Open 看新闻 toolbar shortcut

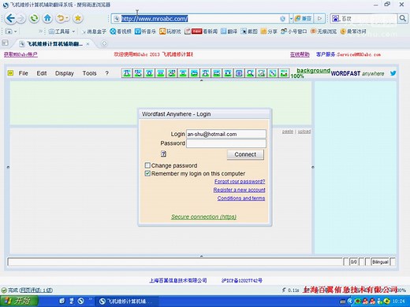[x=201, y=31]
